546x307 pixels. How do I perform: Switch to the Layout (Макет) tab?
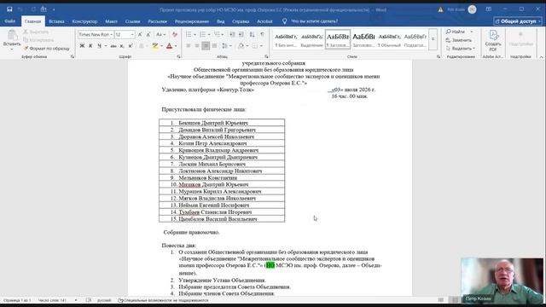(x=111, y=21)
